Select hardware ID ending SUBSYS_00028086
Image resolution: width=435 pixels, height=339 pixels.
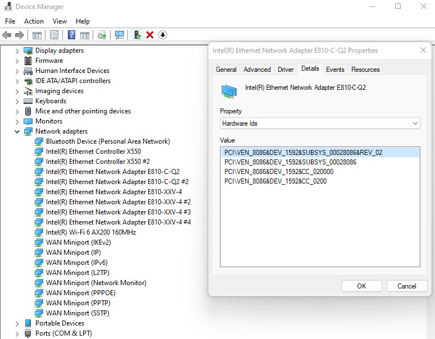click(320, 162)
